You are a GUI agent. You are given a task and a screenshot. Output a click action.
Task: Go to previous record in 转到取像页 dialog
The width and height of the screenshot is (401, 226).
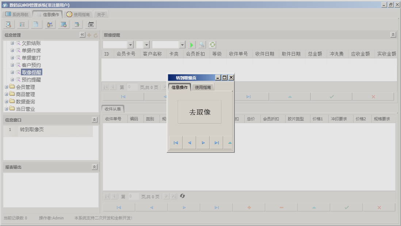(190, 143)
